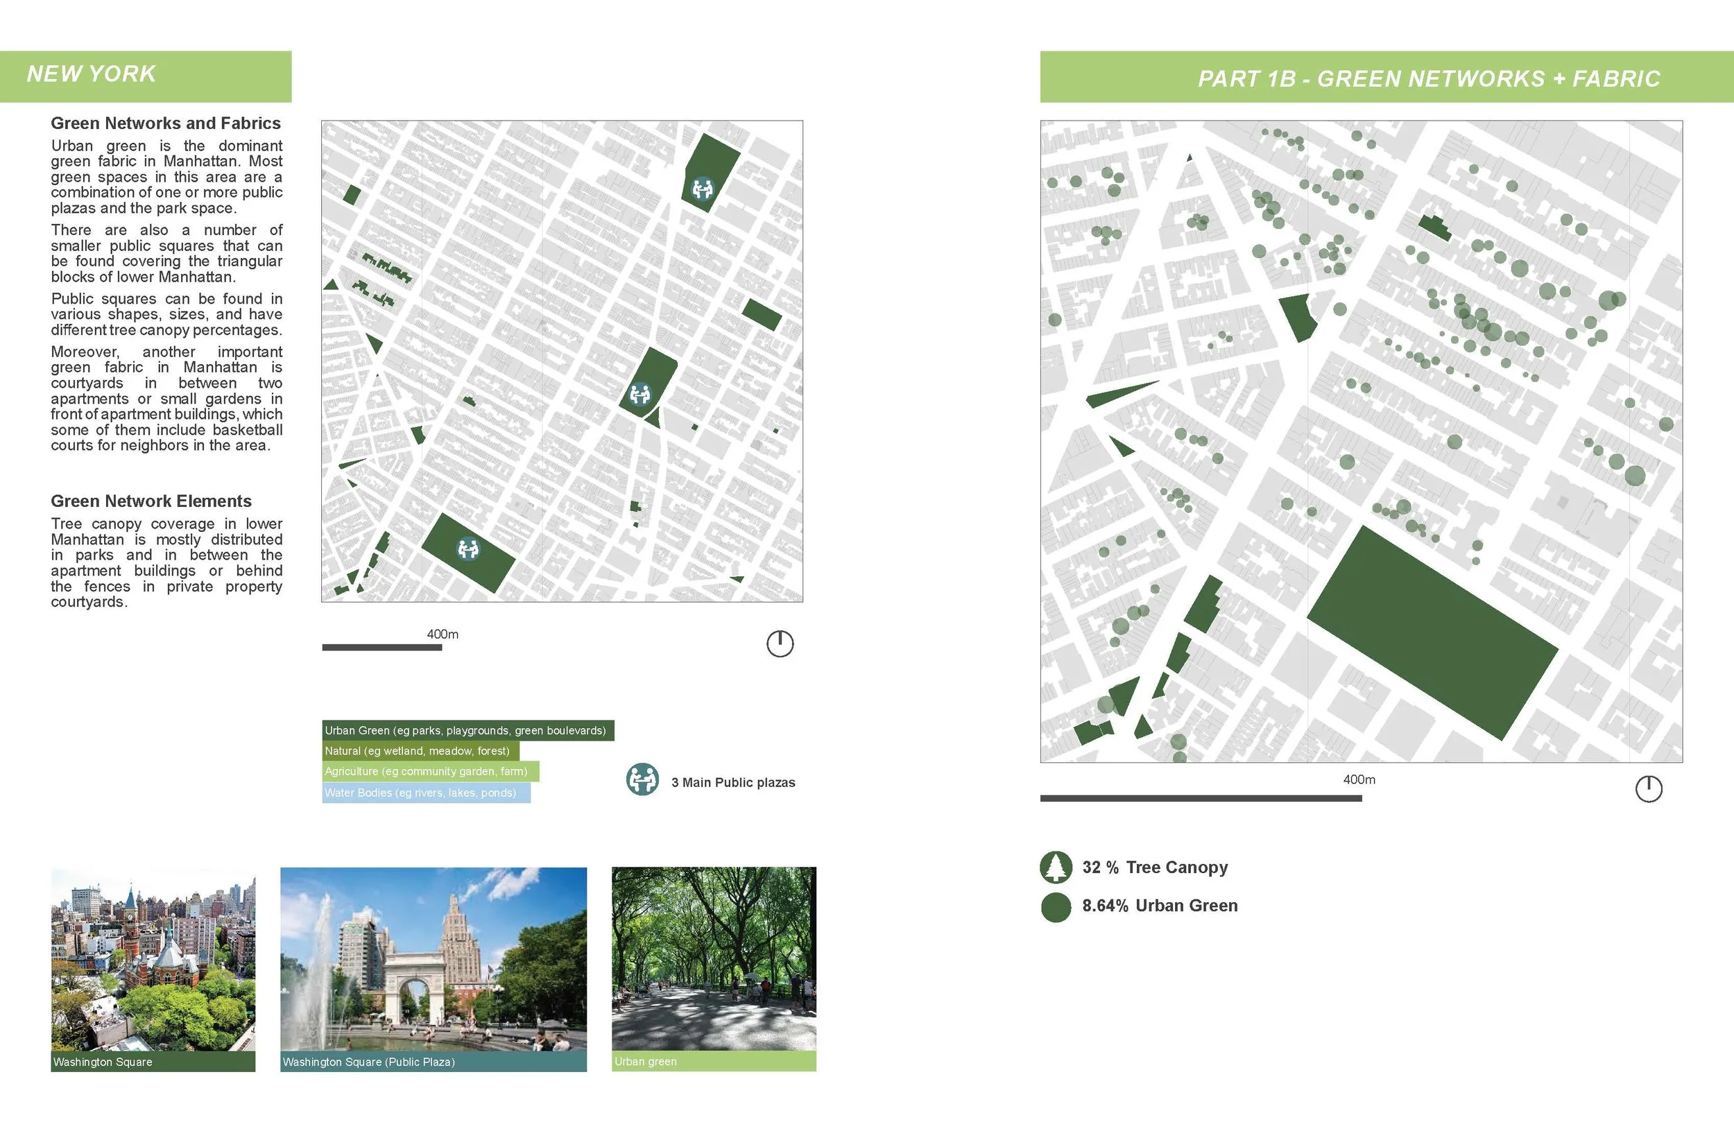Open the Urban green tree-lined path photo
Viewport: 1734px width, 1122px height.
[714, 959]
